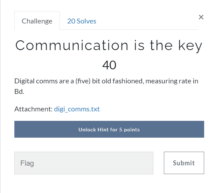Click the word key in the title
This screenshot has width=215, height=193.
(x=190, y=46)
